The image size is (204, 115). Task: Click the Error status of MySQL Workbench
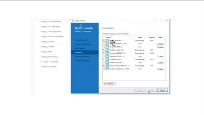click(140, 44)
